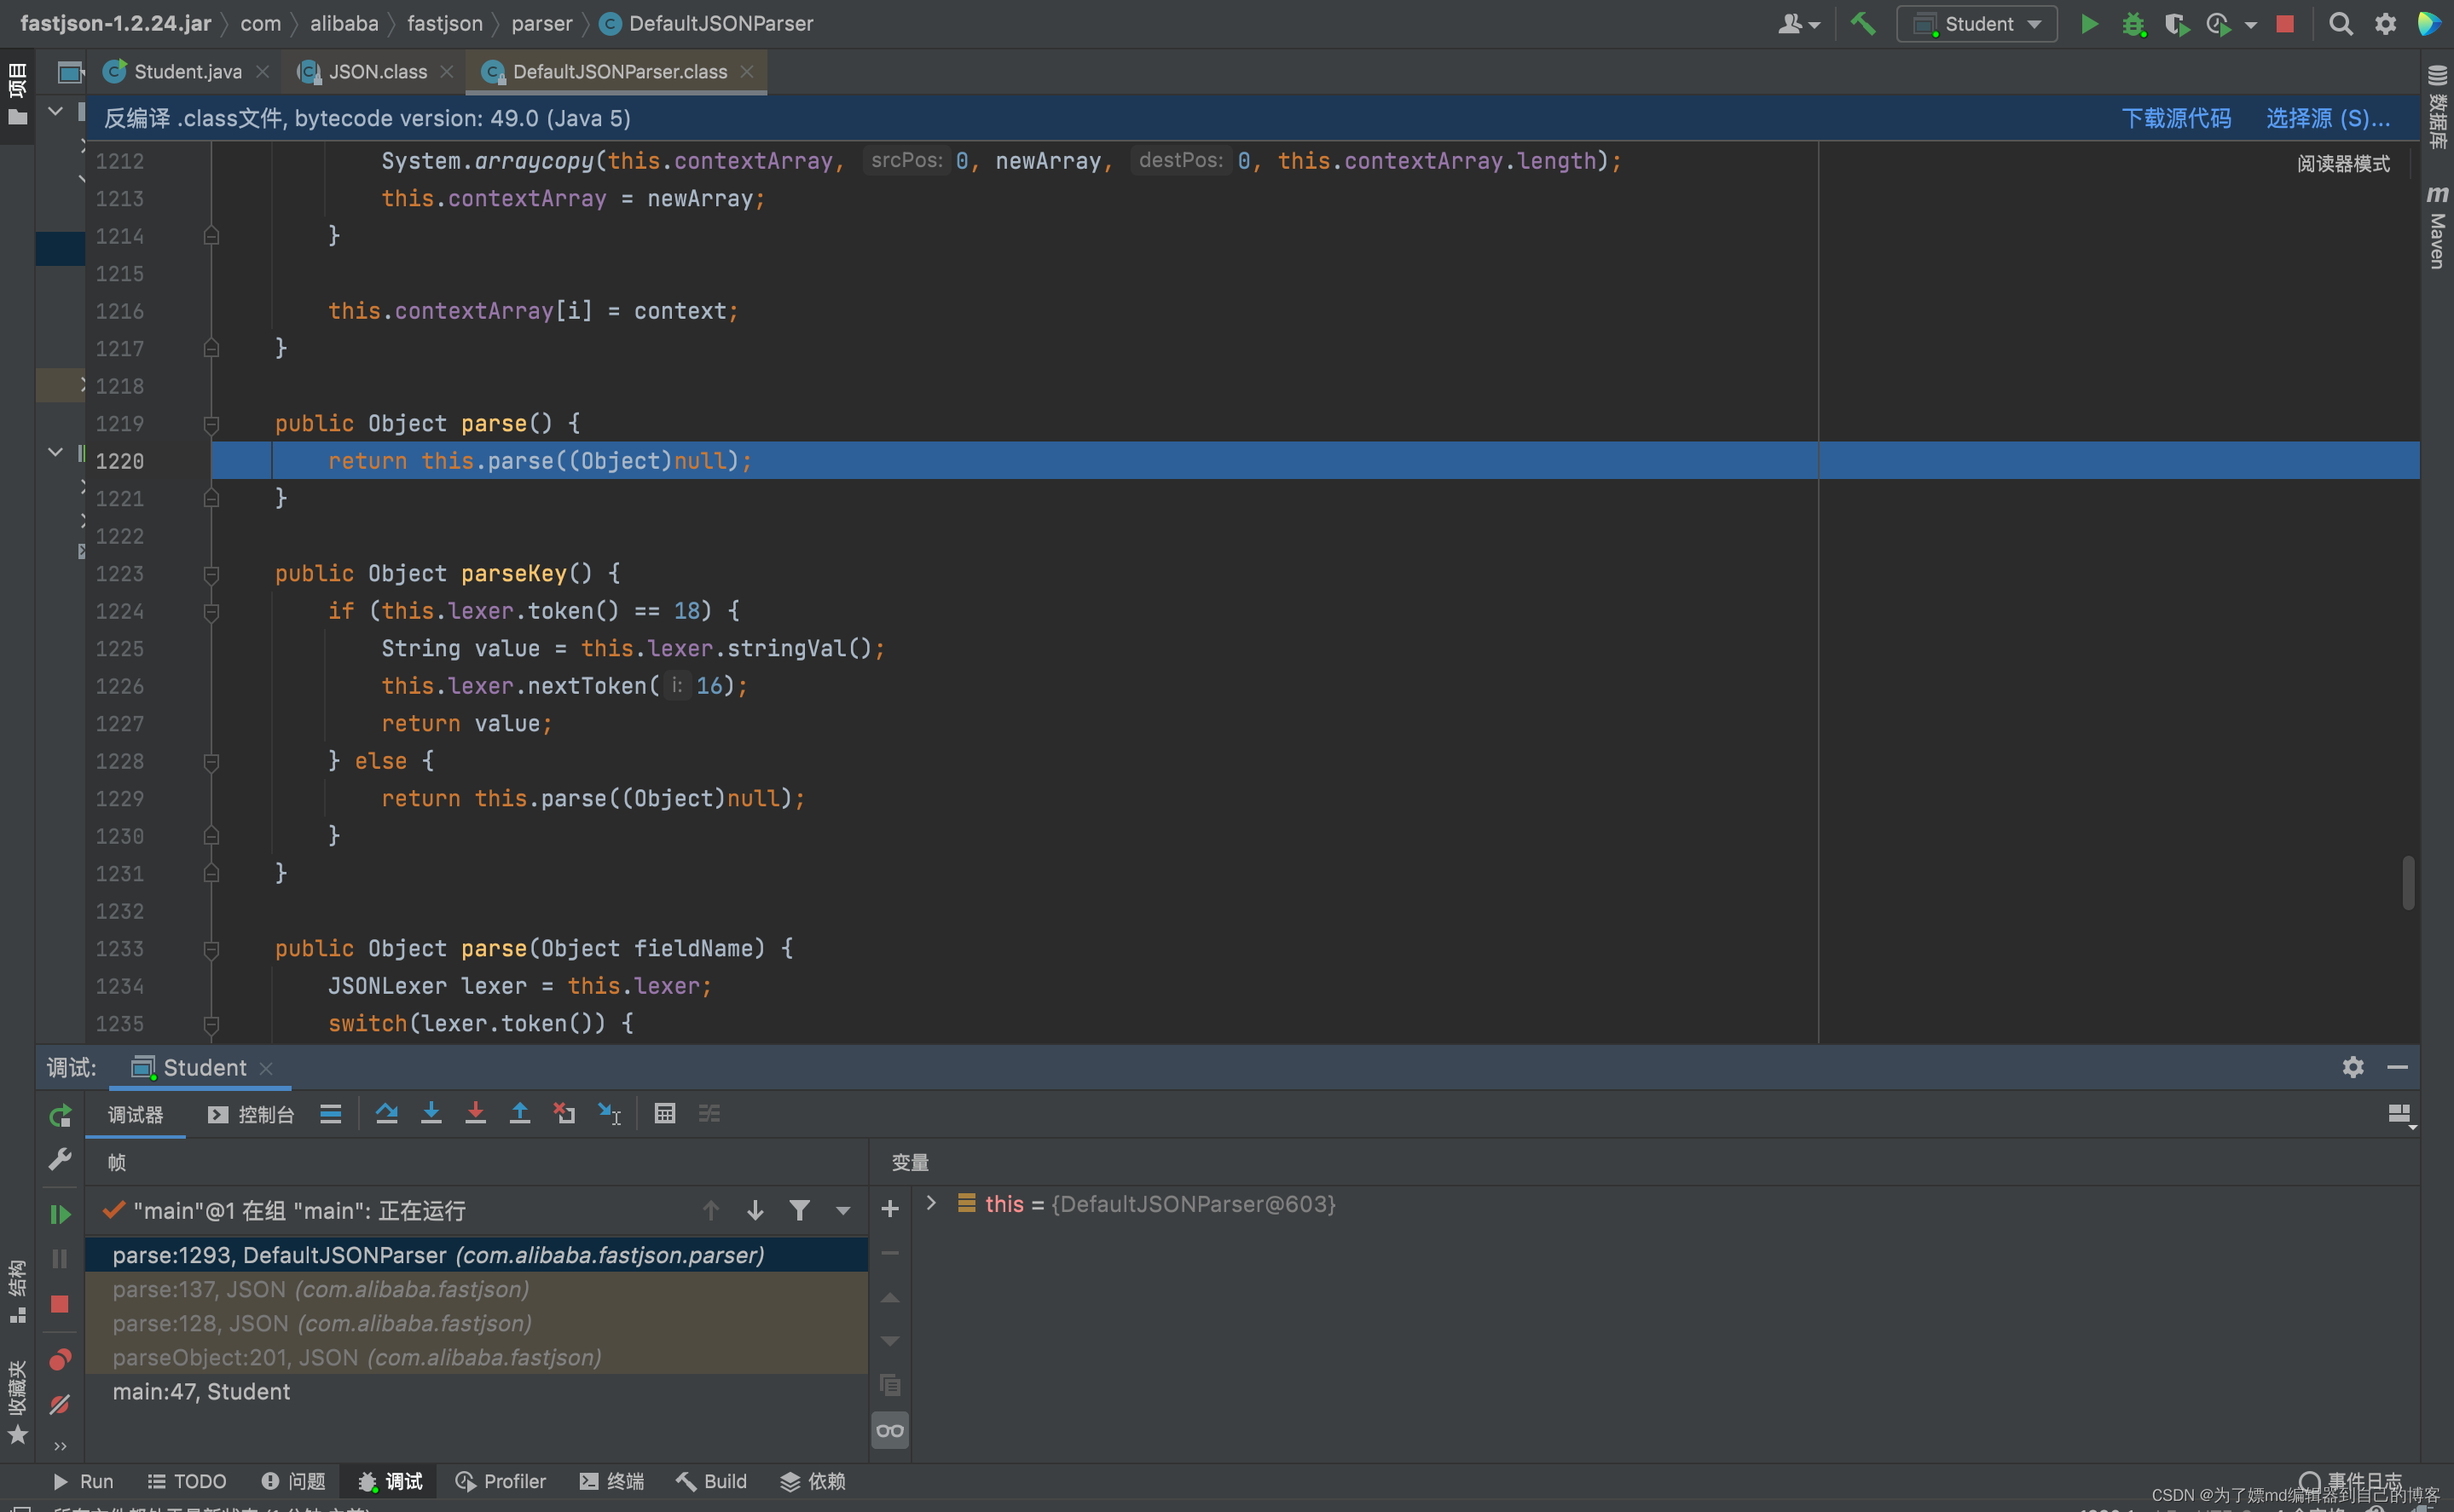Viewport: 2454px width, 1512px height.
Task: Click the editor vertical scrollbar thumb
Action: [x=2408, y=882]
